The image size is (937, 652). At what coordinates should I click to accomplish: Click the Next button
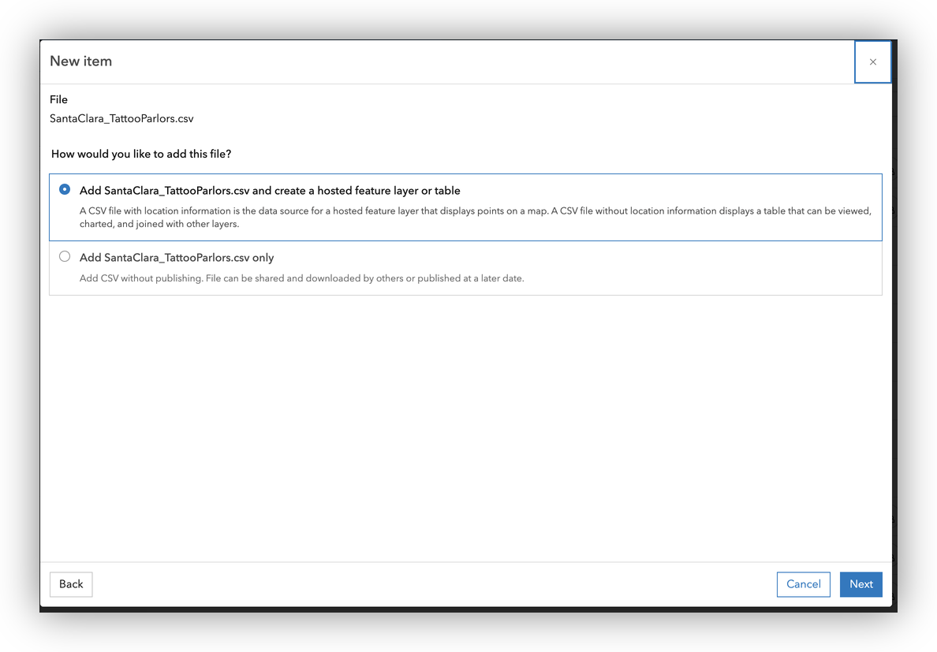pos(860,584)
